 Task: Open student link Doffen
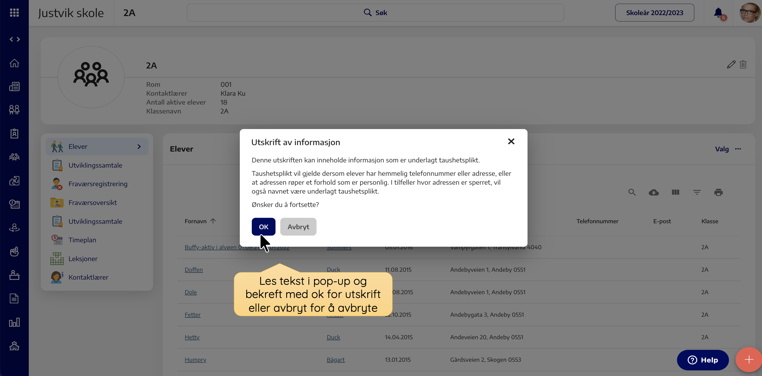tap(194, 270)
